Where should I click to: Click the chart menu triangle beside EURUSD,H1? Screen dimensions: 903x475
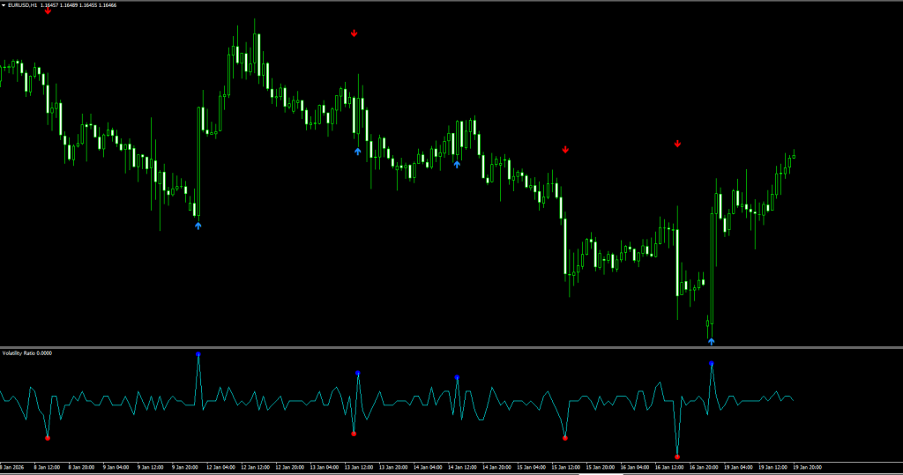click(4, 5)
